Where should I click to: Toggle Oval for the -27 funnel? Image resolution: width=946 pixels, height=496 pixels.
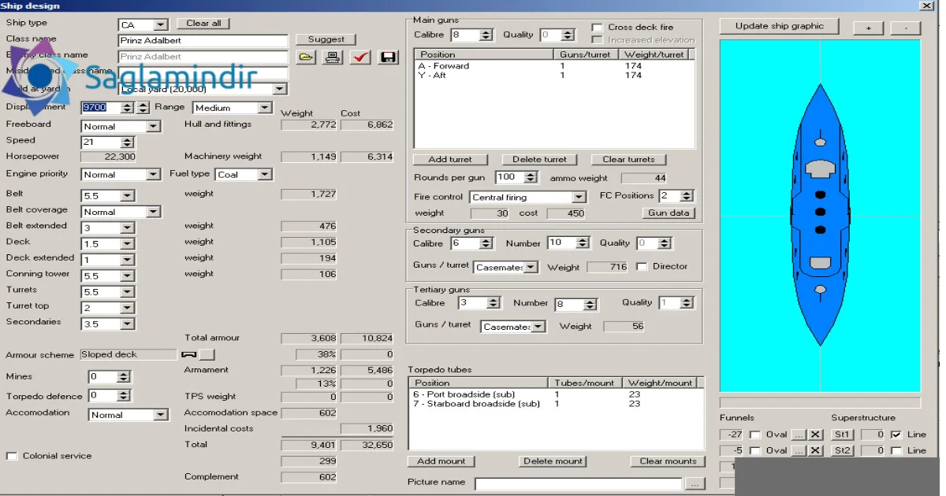755,435
